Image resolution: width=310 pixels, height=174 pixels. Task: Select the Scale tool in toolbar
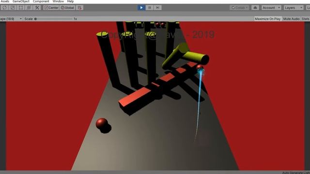13,8
